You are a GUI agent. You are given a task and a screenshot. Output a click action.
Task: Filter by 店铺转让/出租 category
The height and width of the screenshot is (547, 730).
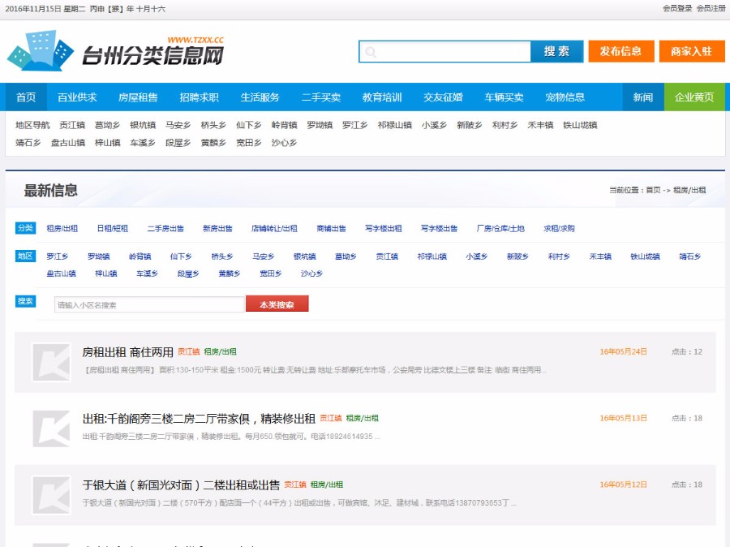coord(275,228)
